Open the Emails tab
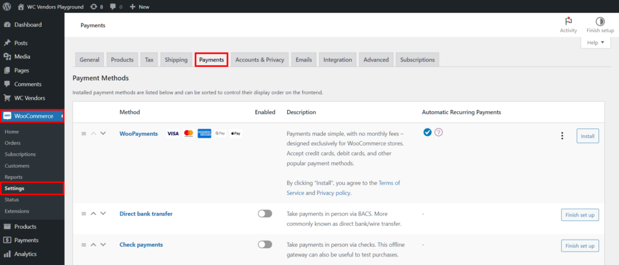619x265 pixels. [303, 60]
